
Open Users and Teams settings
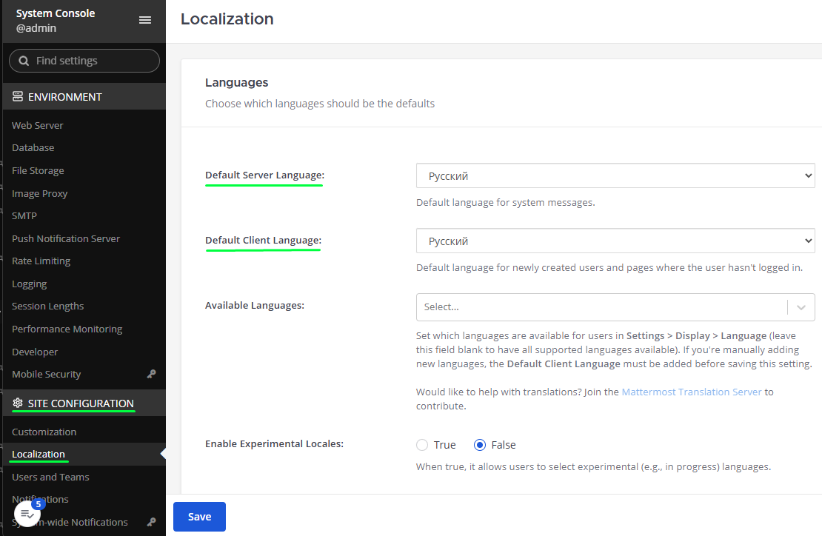pyautogui.click(x=51, y=477)
